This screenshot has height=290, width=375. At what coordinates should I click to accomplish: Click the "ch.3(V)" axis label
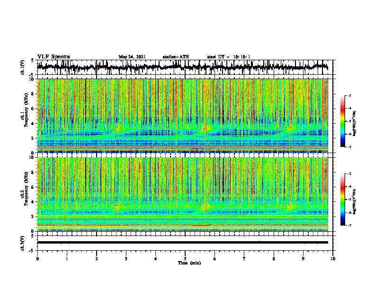[23, 244]
